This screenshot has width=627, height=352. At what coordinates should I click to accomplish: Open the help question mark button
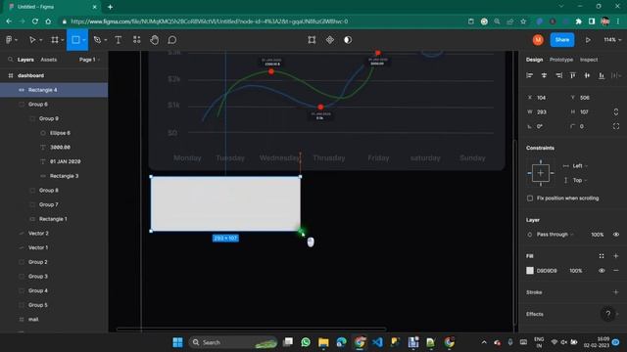607,314
